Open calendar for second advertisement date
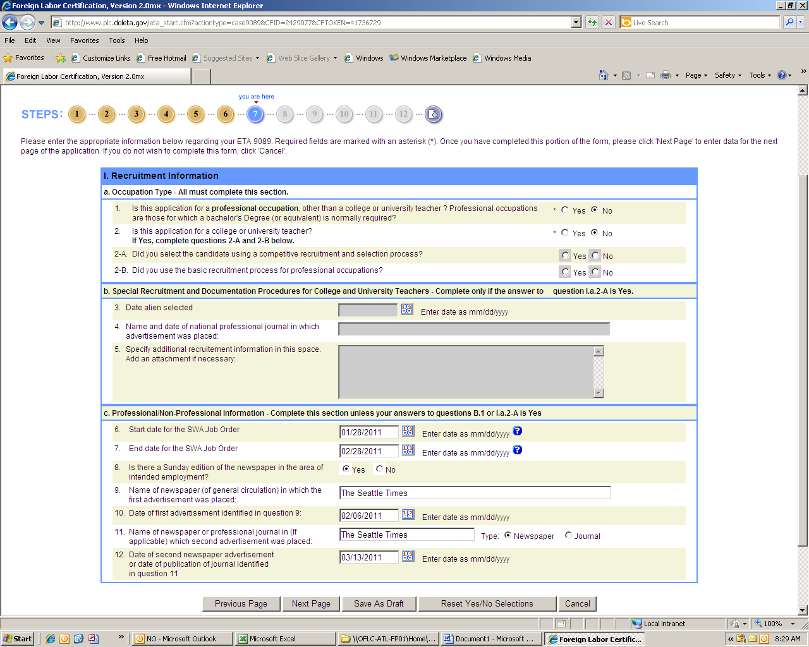 pos(408,556)
